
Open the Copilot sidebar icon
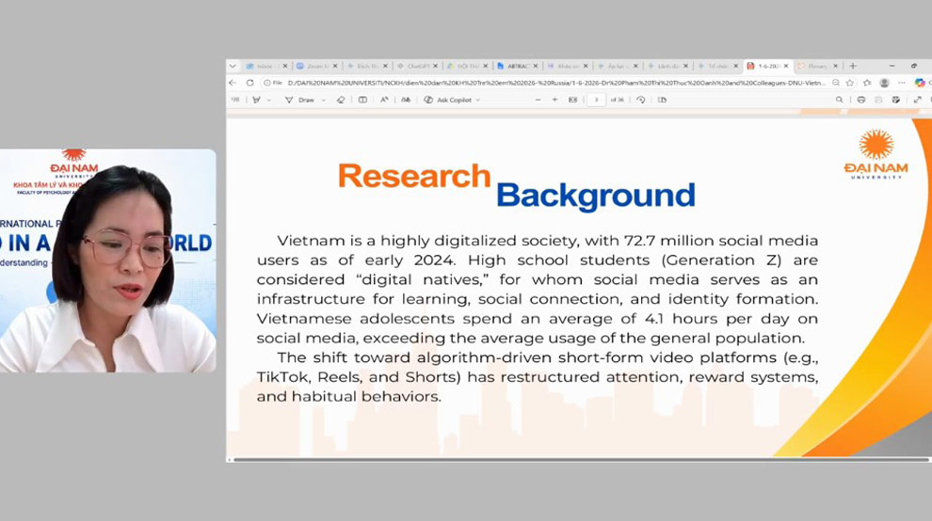click(920, 83)
